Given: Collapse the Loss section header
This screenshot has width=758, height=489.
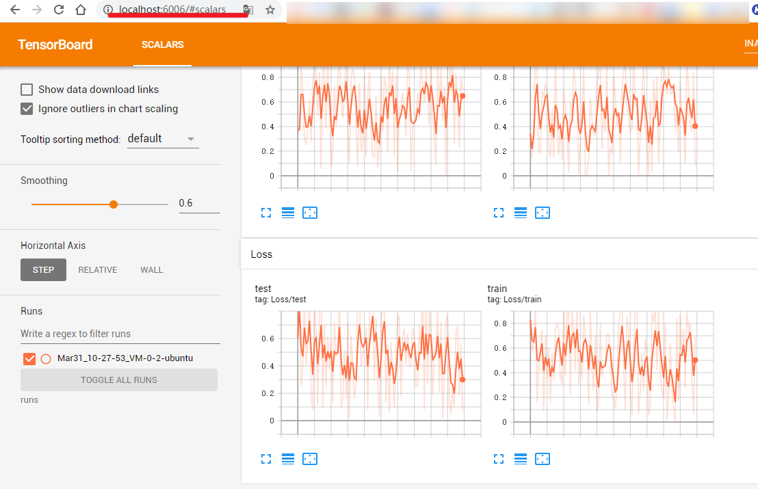Looking at the screenshot, I should click(x=499, y=254).
